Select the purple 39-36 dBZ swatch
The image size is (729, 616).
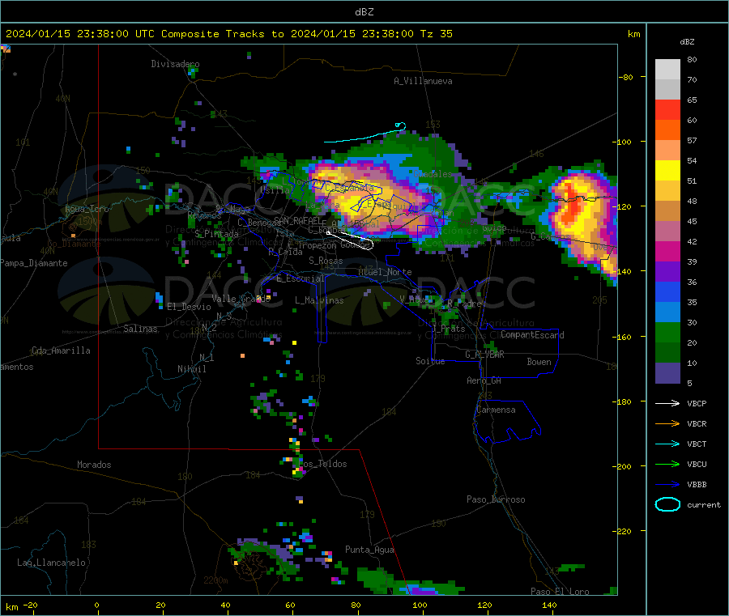tap(667, 272)
